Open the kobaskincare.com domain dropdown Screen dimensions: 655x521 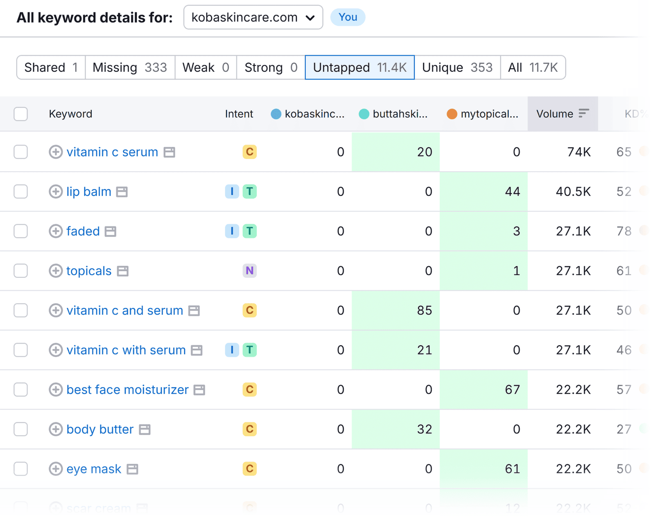(253, 17)
